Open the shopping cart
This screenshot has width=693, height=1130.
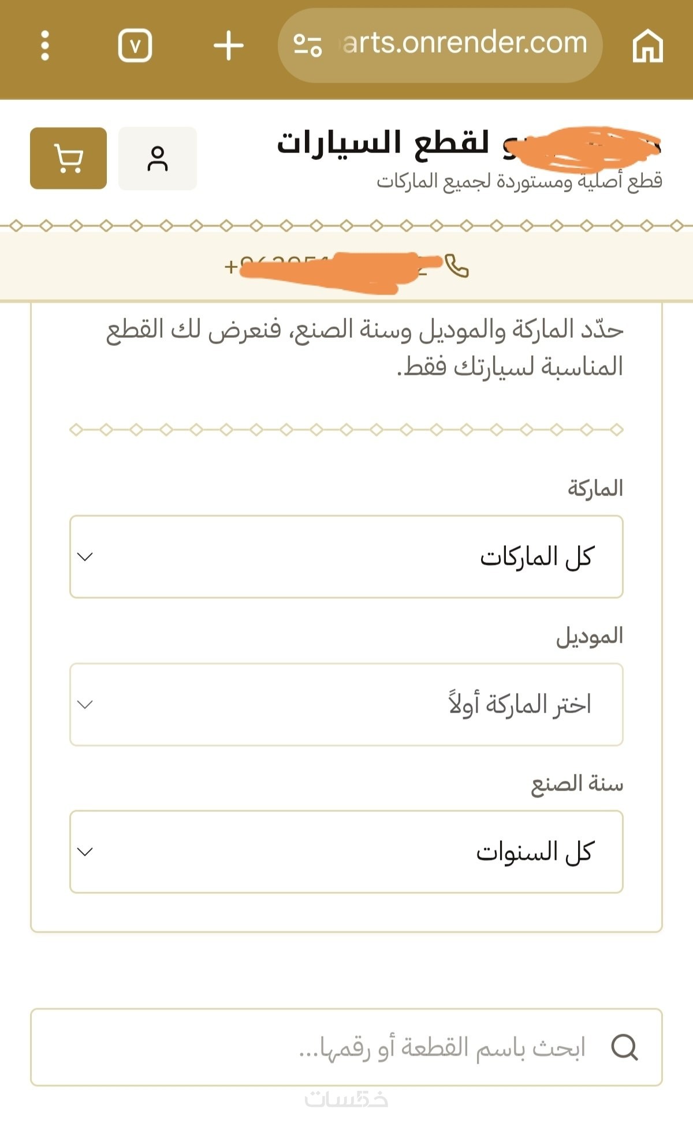point(68,158)
